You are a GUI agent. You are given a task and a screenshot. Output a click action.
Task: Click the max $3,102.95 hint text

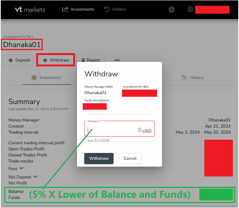click(98, 140)
